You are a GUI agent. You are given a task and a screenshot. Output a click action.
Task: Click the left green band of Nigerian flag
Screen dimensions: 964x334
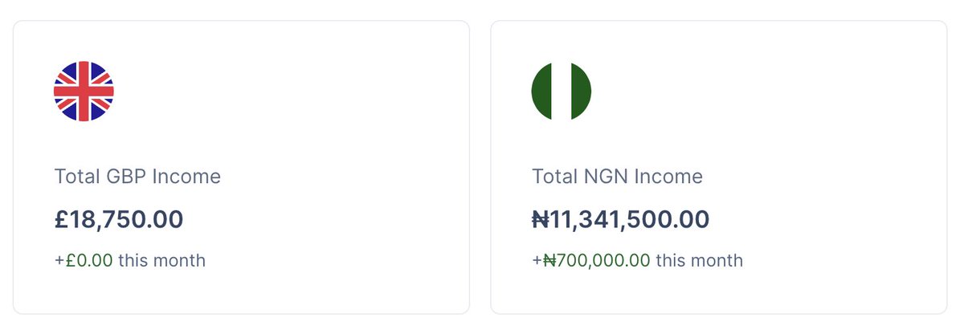click(x=541, y=91)
